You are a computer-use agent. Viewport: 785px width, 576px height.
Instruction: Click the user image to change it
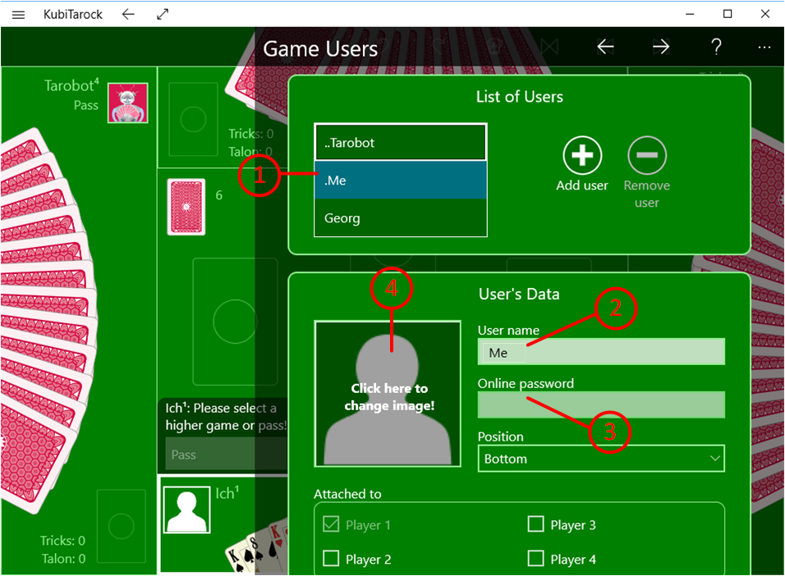(387, 394)
